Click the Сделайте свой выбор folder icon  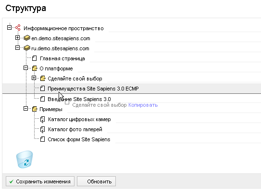click(x=43, y=78)
